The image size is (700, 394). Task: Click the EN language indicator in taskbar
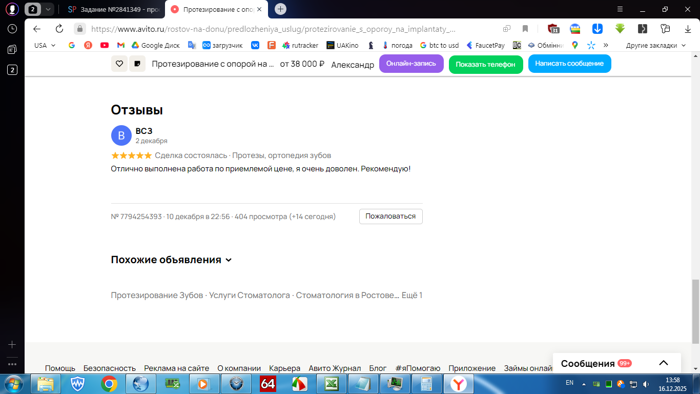point(569,383)
